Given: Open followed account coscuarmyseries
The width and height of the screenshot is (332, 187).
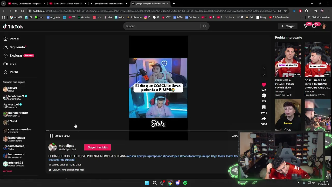Looking at the screenshot, I should pyautogui.click(x=17, y=131).
